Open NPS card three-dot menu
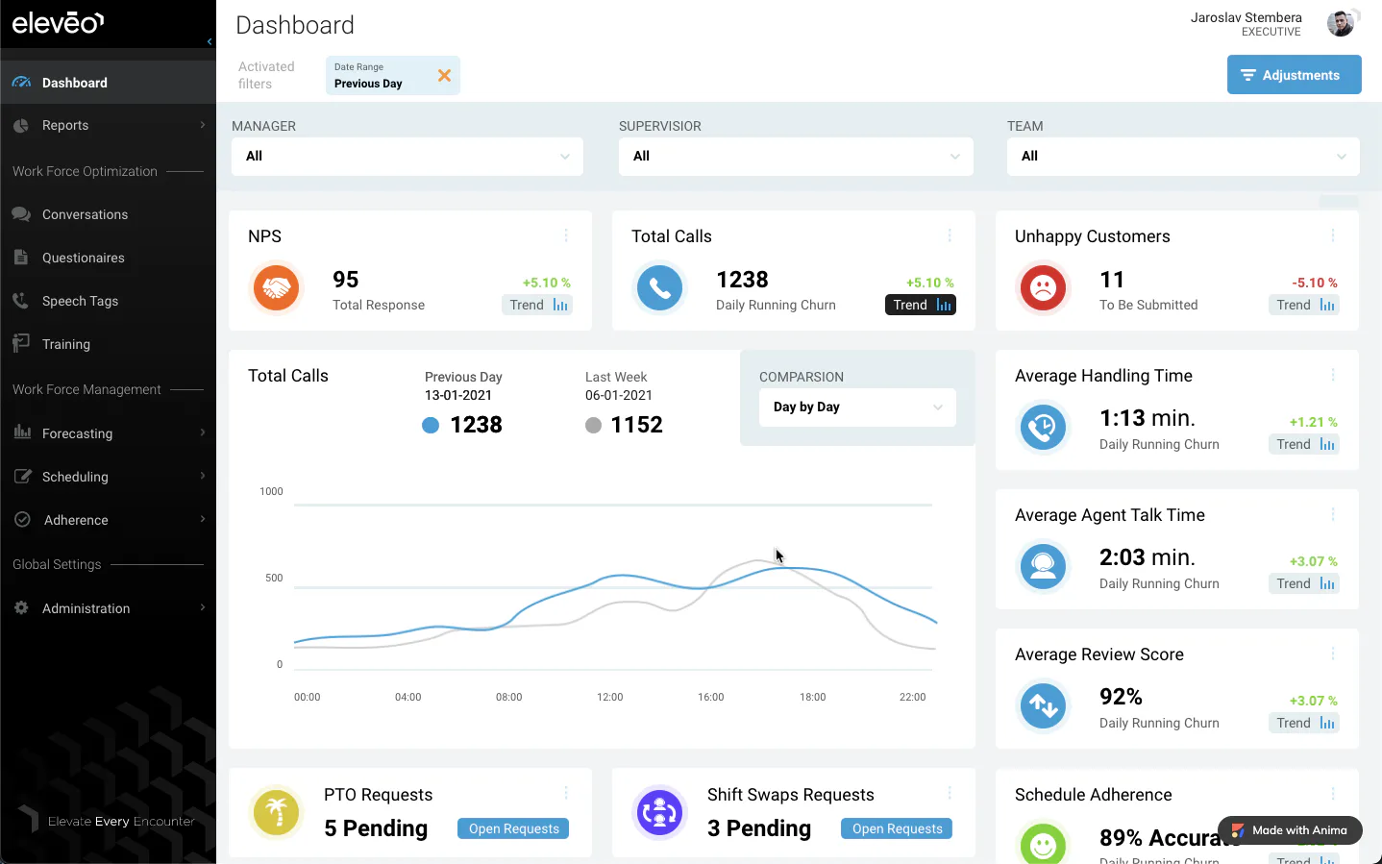 pos(566,235)
